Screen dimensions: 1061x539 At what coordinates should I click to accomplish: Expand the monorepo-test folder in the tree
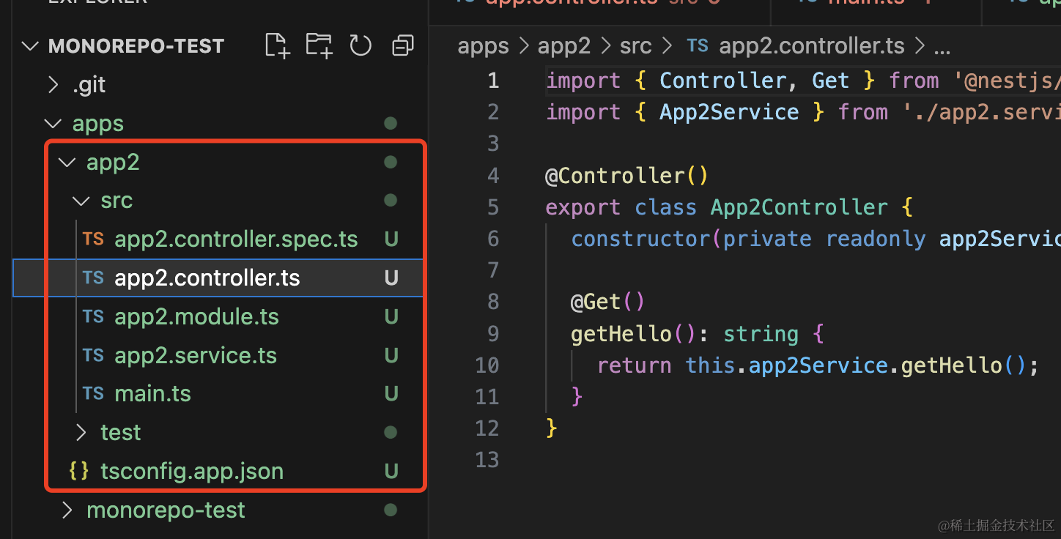(x=67, y=510)
